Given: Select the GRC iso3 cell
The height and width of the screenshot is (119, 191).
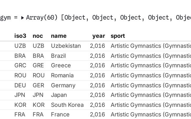Looking at the screenshot, I should 20,65.
